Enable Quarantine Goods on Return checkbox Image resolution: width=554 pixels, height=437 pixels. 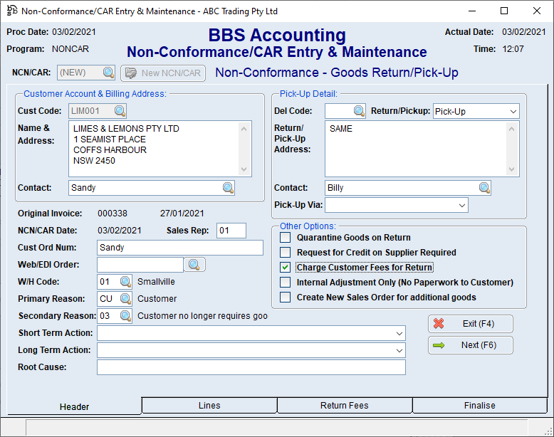[286, 238]
